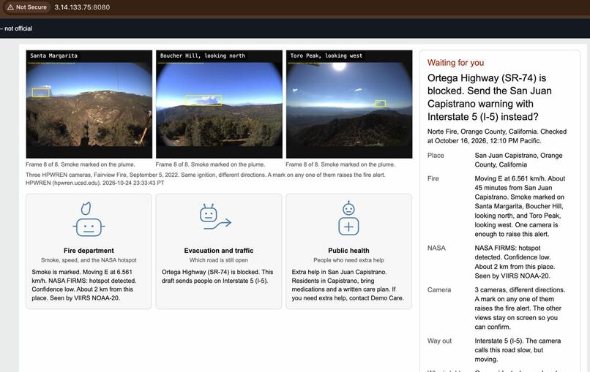Screen dimensions: 590x372
Task: Click the address bar URL 3.14.133.75:8080
Action: tap(82, 7)
